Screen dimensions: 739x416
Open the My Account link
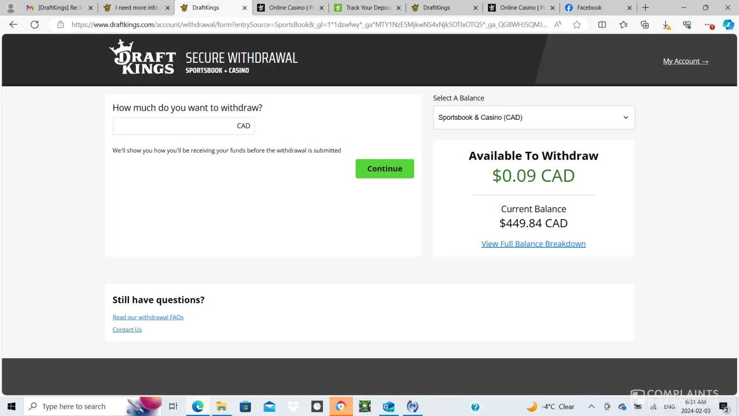(685, 61)
